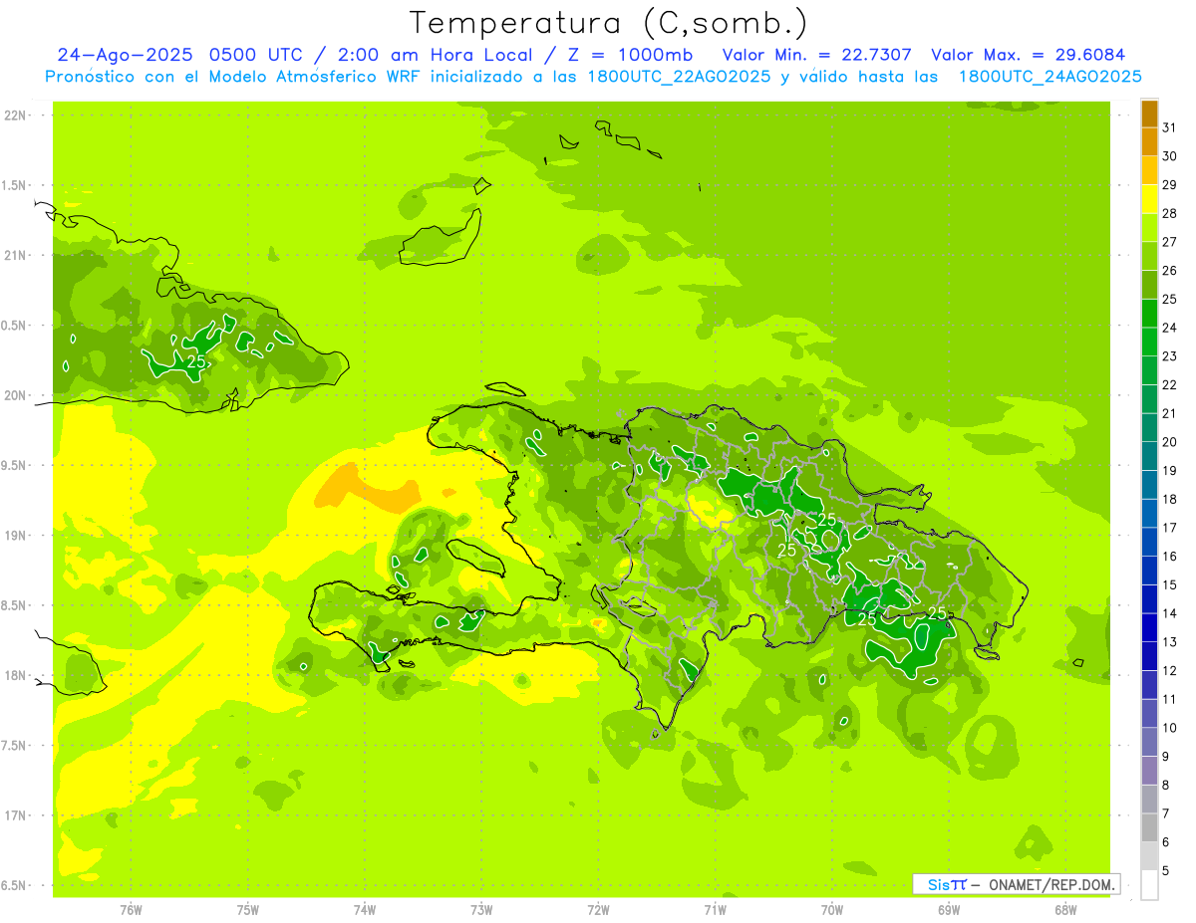This screenshot has height=923, width=1196.
Task: Click the teal legend segment between 19 and 20
Action: point(1149,457)
